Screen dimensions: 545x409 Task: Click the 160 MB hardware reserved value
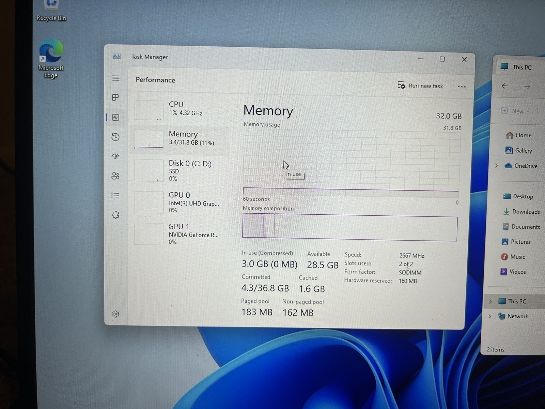pos(408,281)
